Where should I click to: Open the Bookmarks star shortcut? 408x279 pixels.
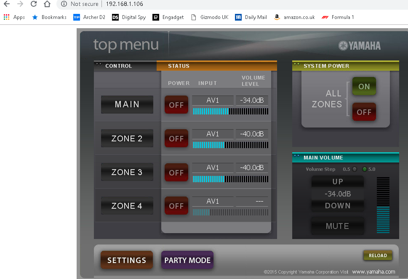click(49, 17)
